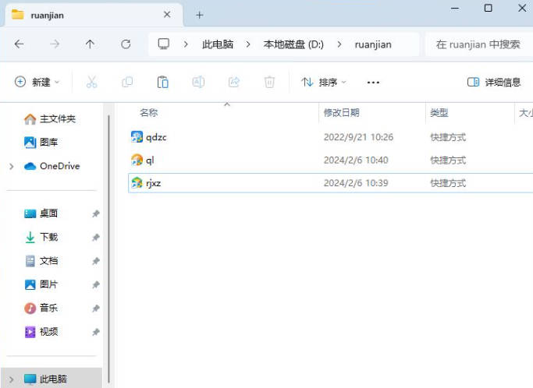Sort by 类型 column header
533x388 pixels.
click(x=439, y=113)
